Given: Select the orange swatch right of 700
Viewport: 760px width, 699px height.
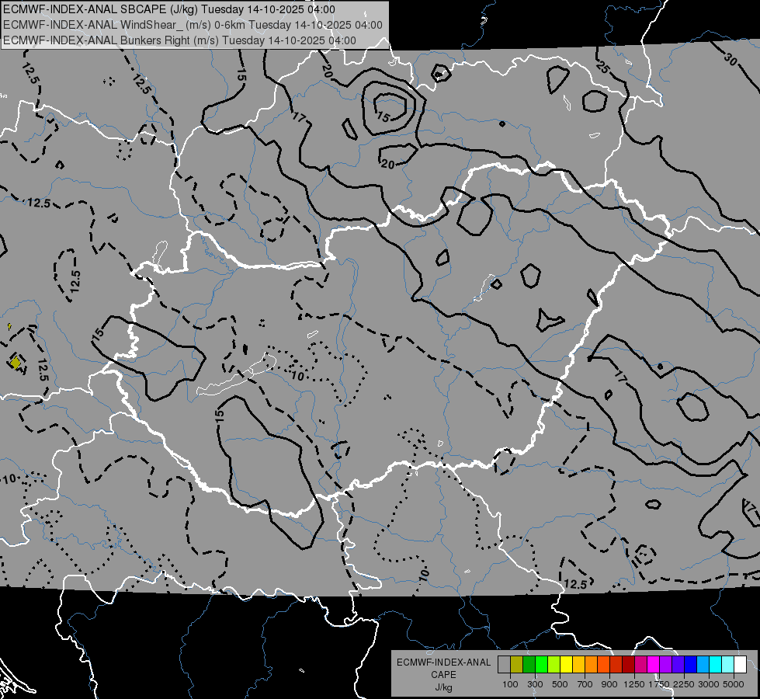Looking at the screenshot, I should (x=592, y=665).
